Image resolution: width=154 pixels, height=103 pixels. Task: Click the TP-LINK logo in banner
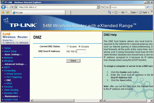(x=20, y=23)
